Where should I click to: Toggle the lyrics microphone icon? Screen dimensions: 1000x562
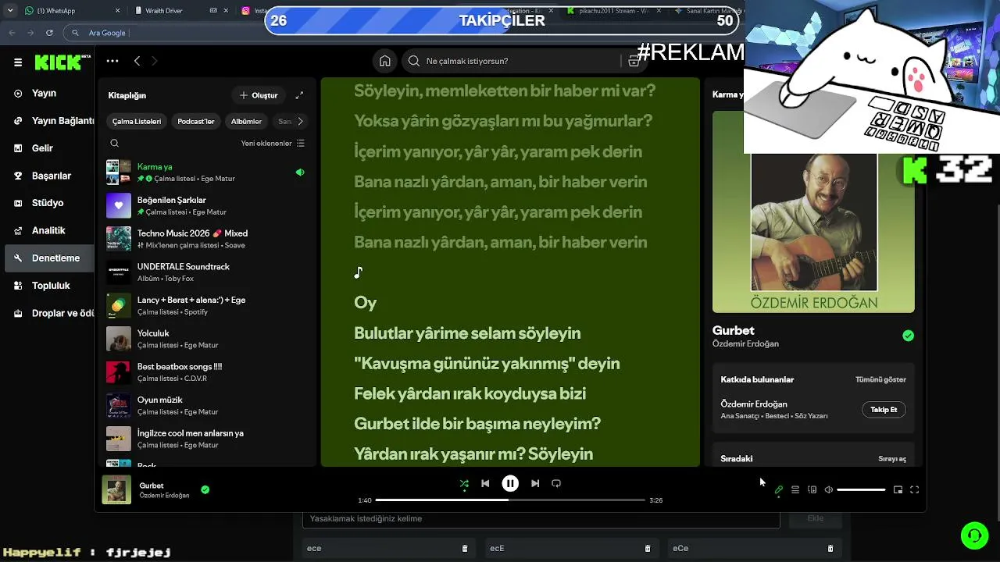coord(779,490)
